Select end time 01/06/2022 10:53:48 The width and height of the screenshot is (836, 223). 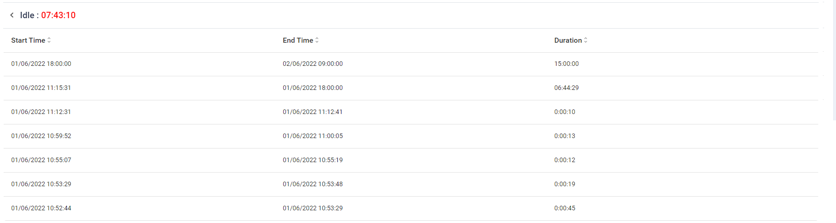click(x=312, y=184)
